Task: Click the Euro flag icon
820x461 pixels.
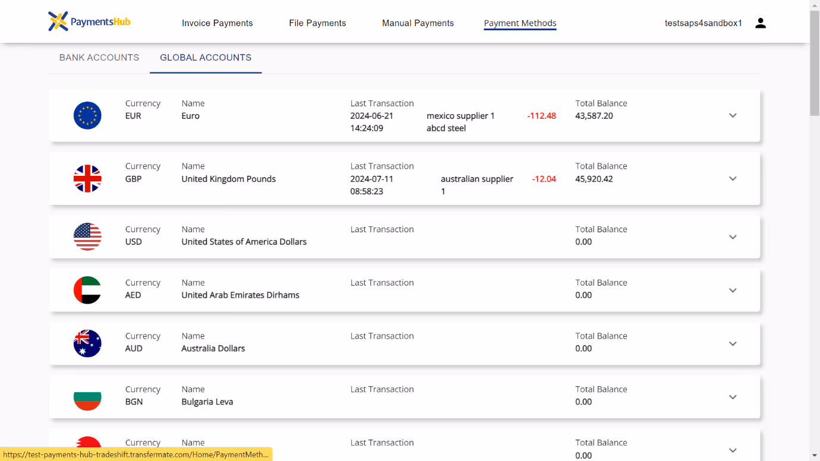Action: 87,115
